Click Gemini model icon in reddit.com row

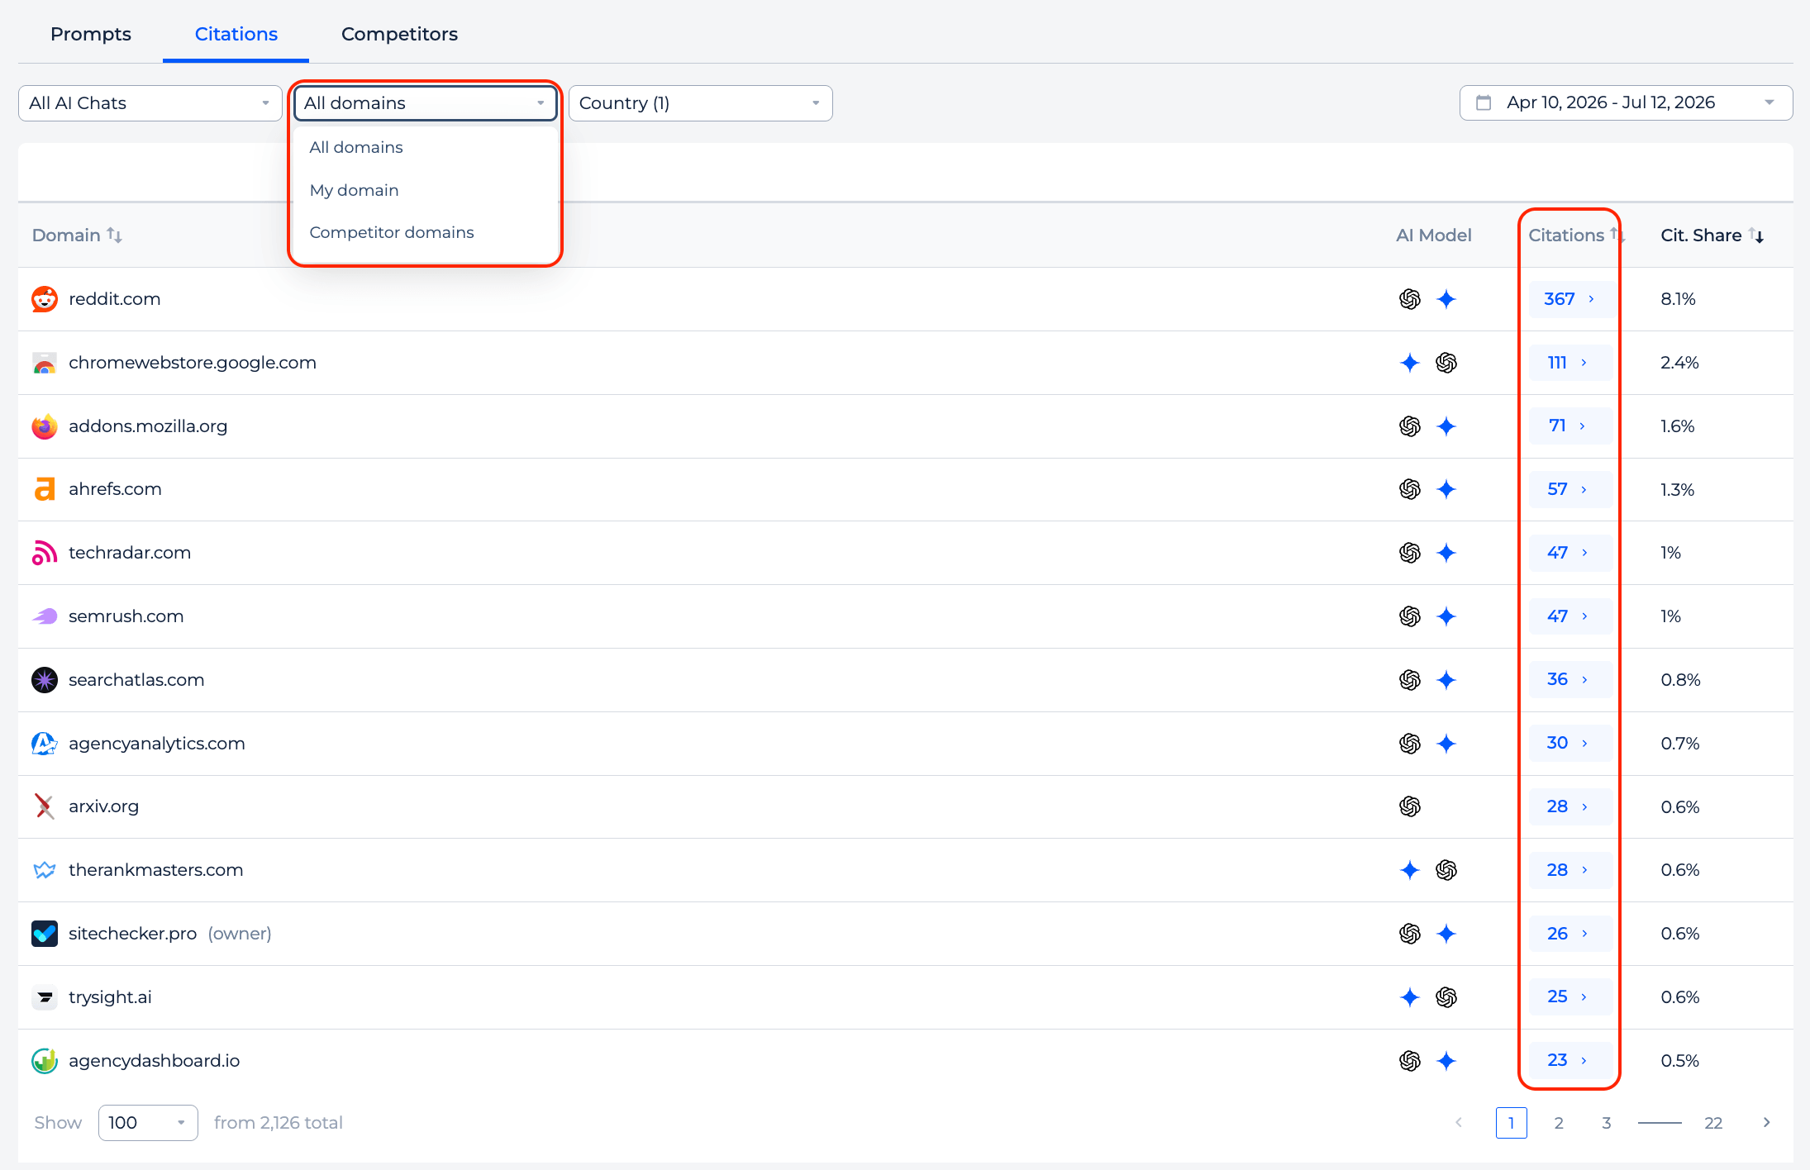click(x=1446, y=299)
